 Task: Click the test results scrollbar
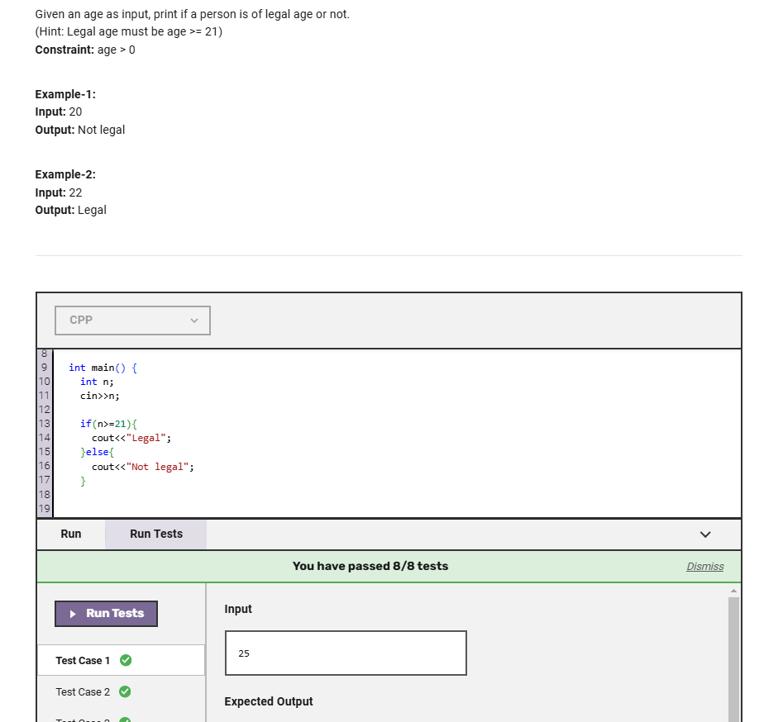pyautogui.click(x=733, y=658)
